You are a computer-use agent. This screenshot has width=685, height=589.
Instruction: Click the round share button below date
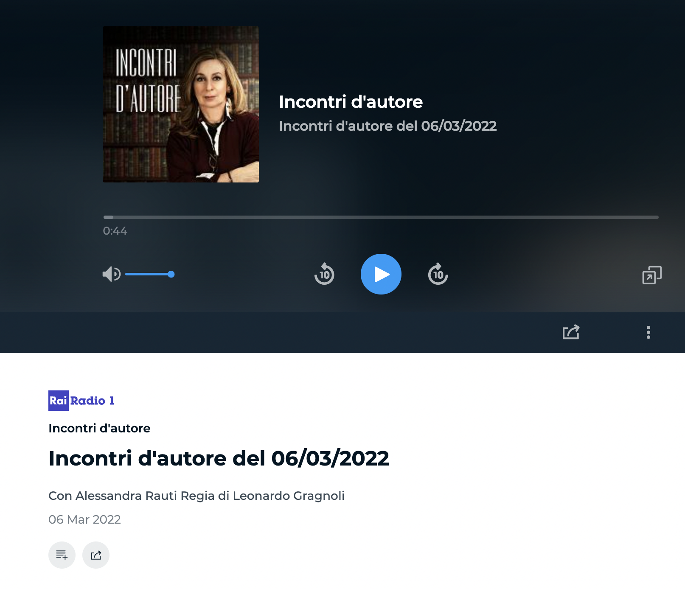(x=96, y=555)
